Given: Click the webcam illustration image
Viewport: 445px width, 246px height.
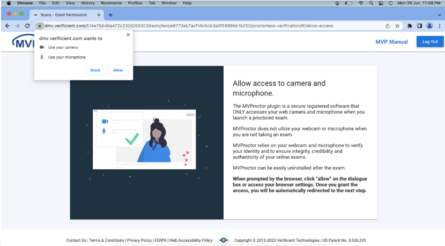Looking at the screenshot, I should 144,139.
